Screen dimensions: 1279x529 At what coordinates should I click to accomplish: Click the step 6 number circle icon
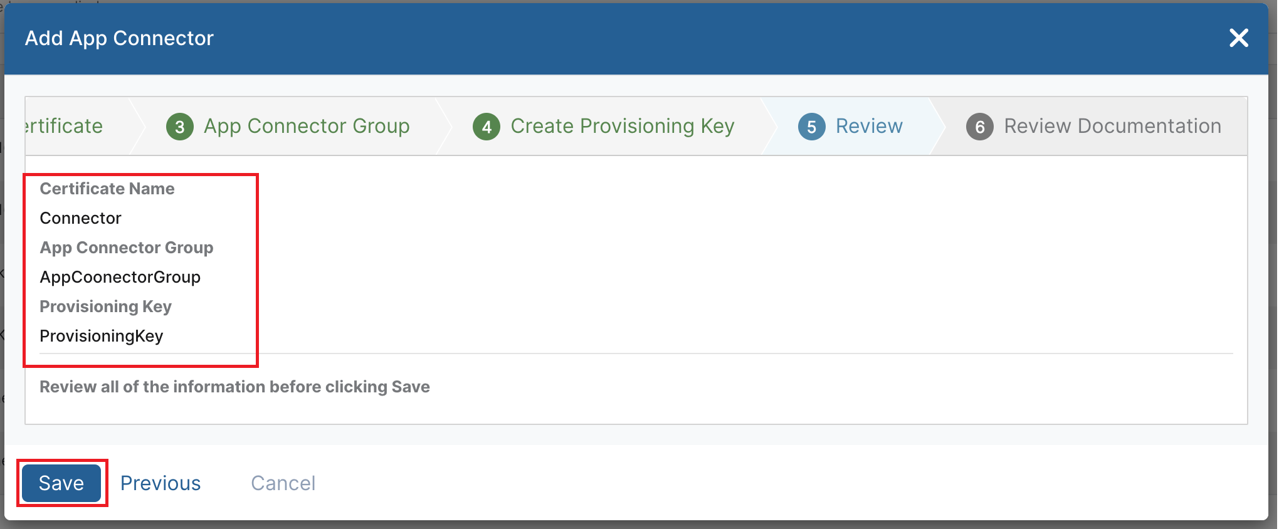[980, 127]
